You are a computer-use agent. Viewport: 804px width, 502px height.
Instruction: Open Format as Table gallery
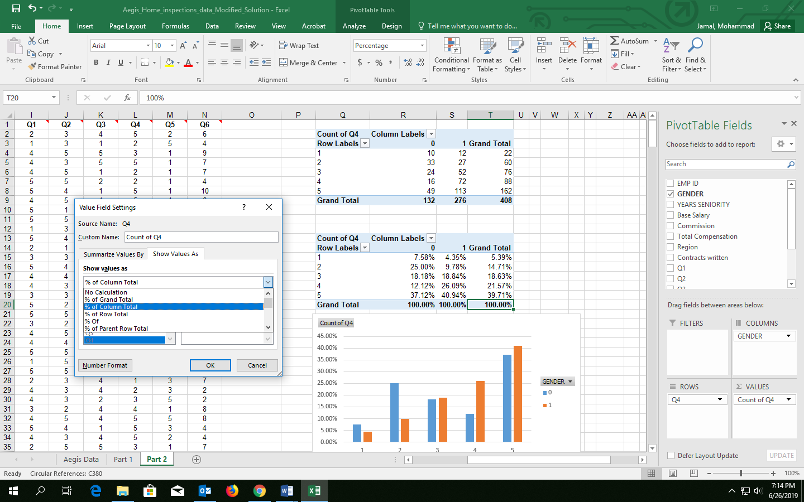click(x=487, y=55)
